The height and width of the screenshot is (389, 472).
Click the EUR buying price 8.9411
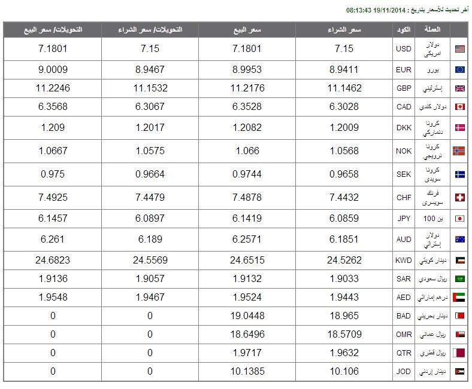click(344, 70)
